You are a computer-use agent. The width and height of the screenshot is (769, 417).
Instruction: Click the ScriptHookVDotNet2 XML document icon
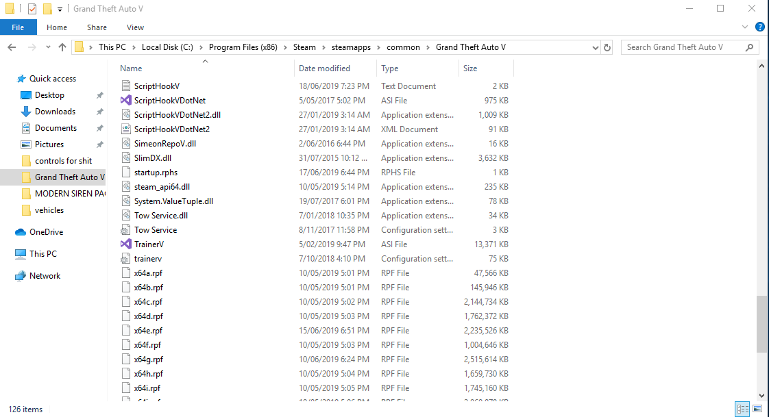(x=126, y=129)
